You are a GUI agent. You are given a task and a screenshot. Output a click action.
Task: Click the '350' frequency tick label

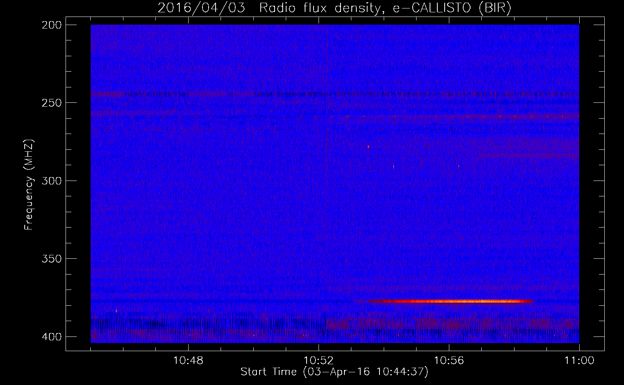51,259
